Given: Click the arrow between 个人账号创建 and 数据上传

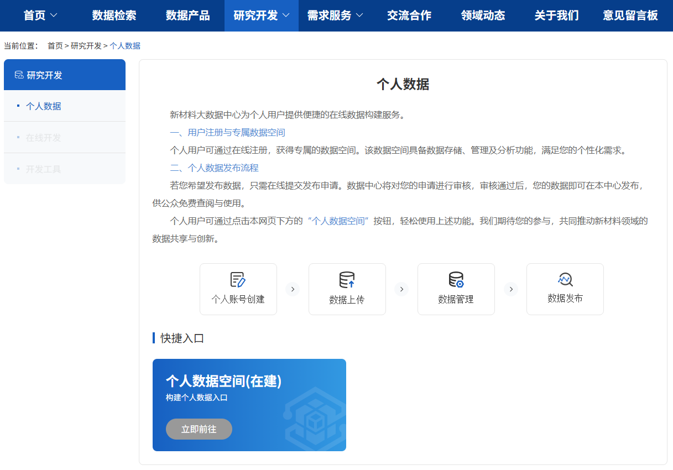Looking at the screenshot, I should (x=292, y=289).
